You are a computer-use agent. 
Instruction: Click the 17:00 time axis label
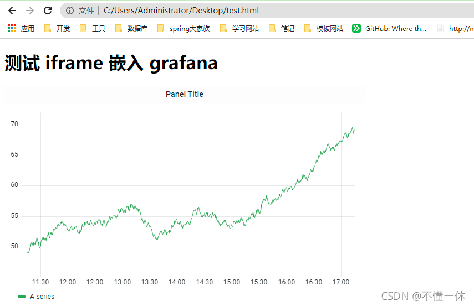click(341, 282)
